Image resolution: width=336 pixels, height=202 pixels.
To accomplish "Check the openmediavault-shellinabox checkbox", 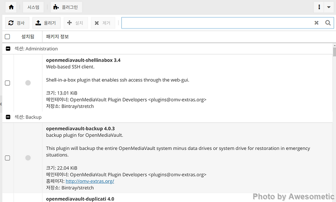I will [x=7, y=83].
